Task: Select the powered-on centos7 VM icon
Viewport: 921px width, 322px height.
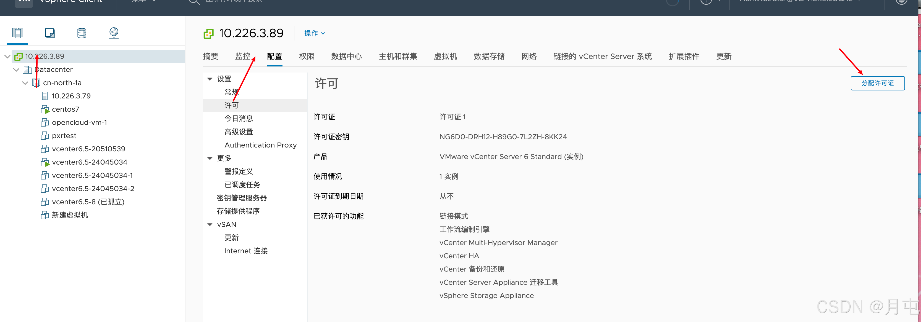Action: pos(45,109)
